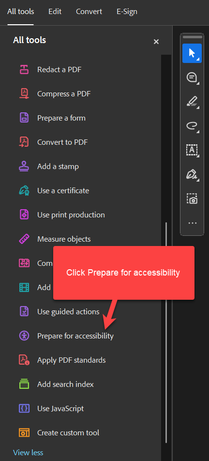
Task: Click the tools list vertical scrollbar
Action: pyautogui.click(x=166, y=332)
